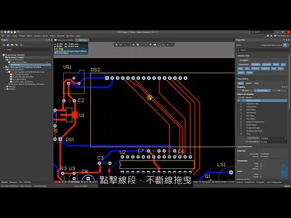
Task: Open the Route menu
Action: coord(52,36)
